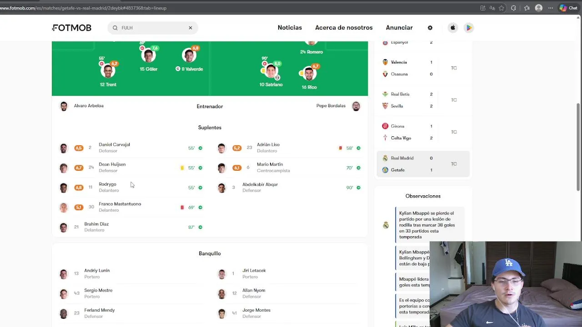The image size is (582, 327).
Task: Click Brahim Diaz's 87' substitution arrow icon
Action: point(201,227)
